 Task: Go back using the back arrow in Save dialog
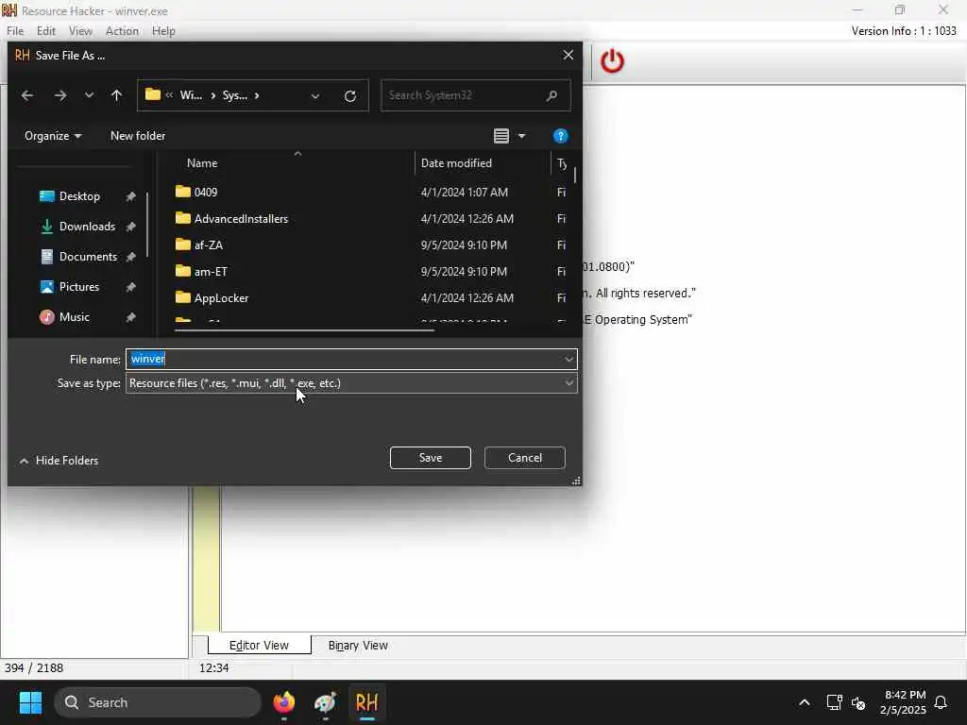[27, 95]
